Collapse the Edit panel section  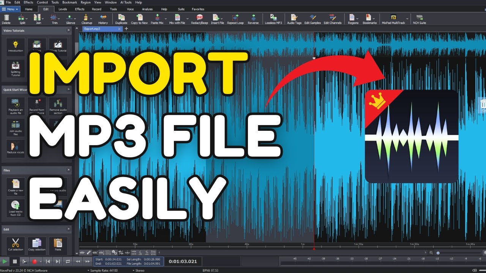point(69,229)
